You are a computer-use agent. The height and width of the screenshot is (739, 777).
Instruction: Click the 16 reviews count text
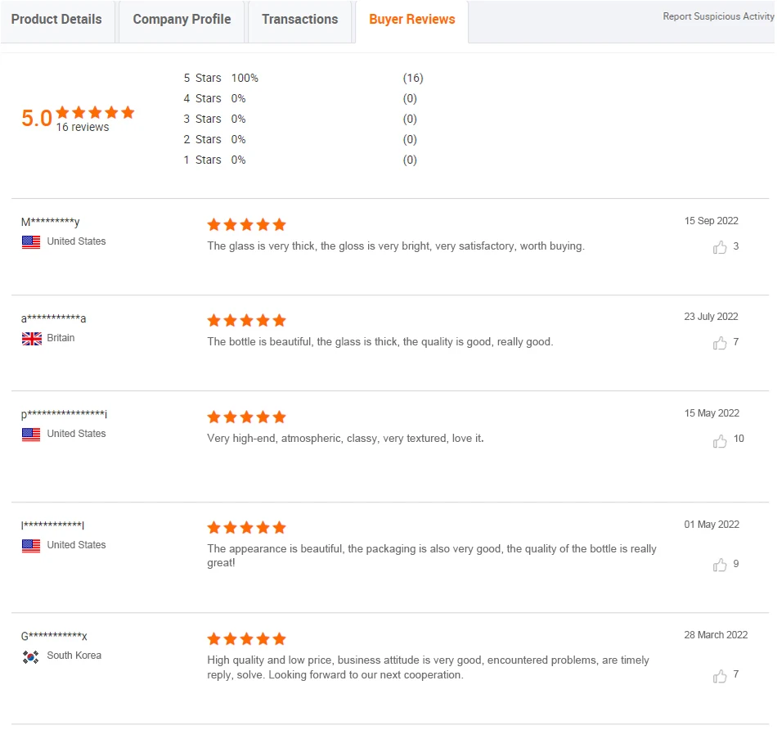tap(82, 127)
